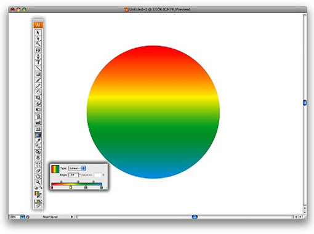The height and width of the screenshot is (234, 314).
Task: Open the zoom level dropdown at bottom left
Action: coord(22,217)
